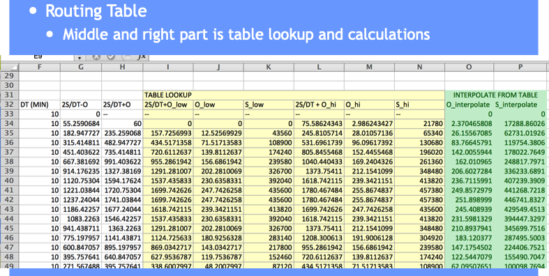549x276 pixels.
Task: Select column P header
Action: click(x=520, y=67)
